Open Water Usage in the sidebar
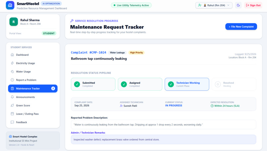The height and width of the screenshot is (151, 267). (x=33, y=72)
